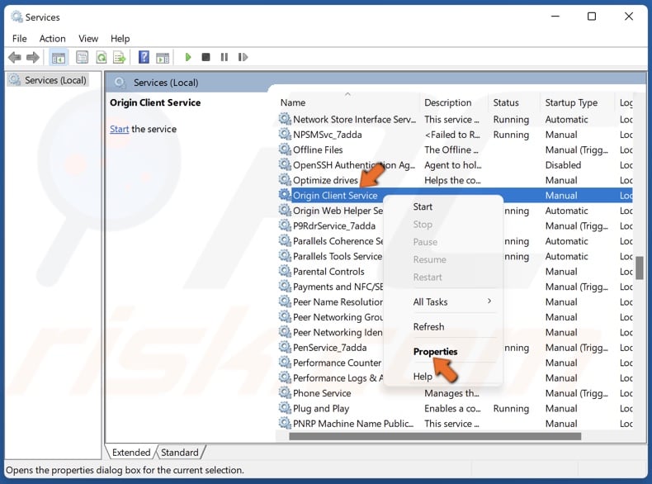This screenshot has width=652, height=484.
Task: Click the gear icon for Optimize drives
Action: click(x=285, y=180)
